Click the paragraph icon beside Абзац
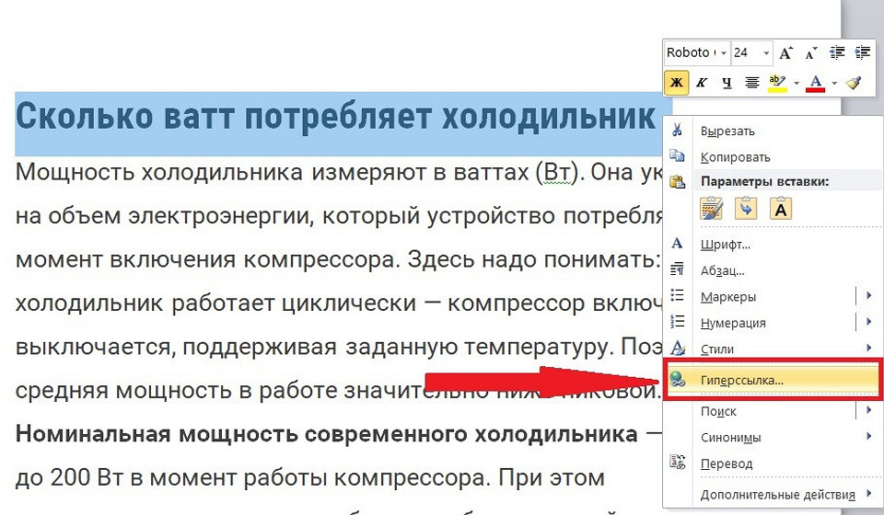The width and height of the screenshot is (884, 515). coord(677,269)
